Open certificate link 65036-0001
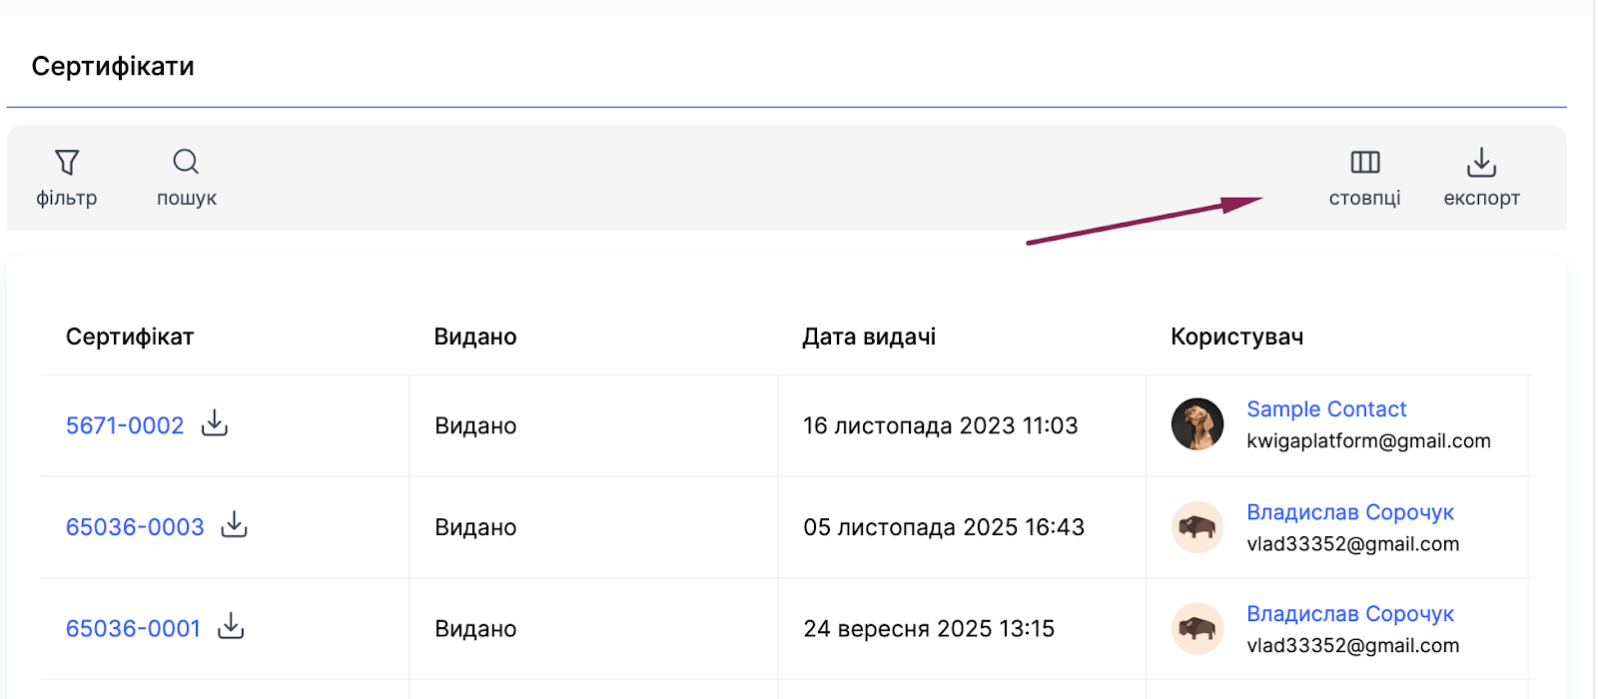Viewport: 1598px width, 699px height. pos(133,629)
